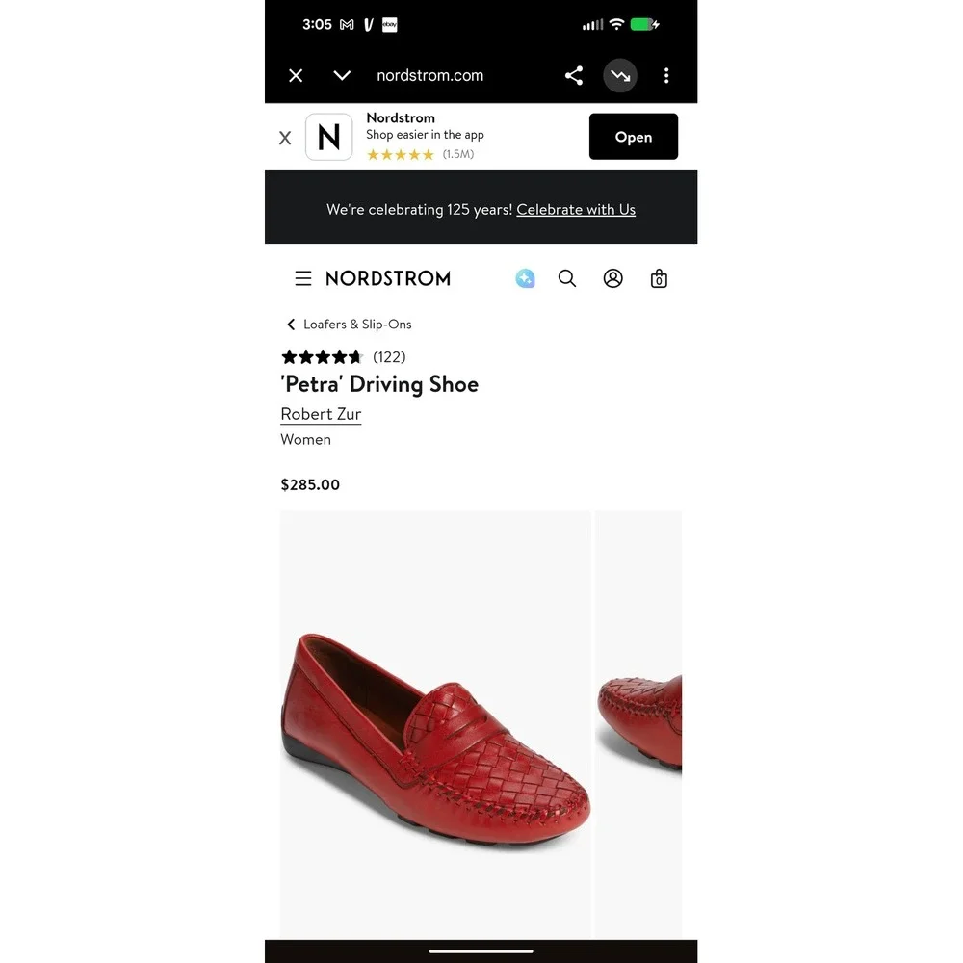Viewport: 963px width, 963px height.
Task: View the second shoe image
Action: coord(638,724)
